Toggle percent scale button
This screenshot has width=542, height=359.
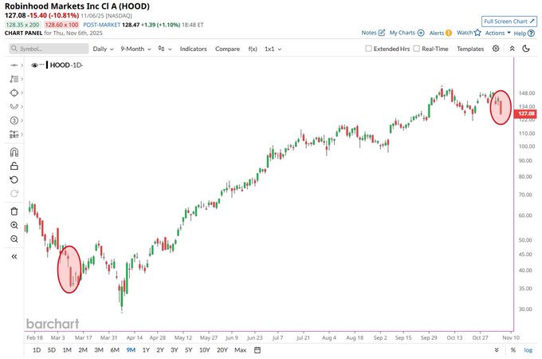[513, 350]
